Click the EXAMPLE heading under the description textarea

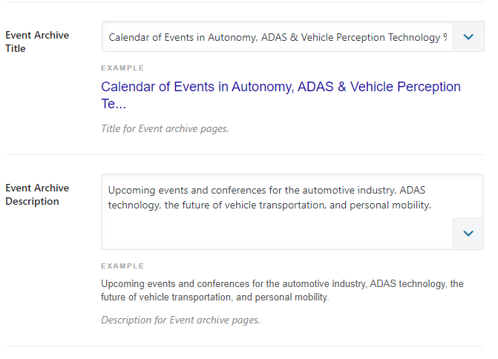coord(122,266)
